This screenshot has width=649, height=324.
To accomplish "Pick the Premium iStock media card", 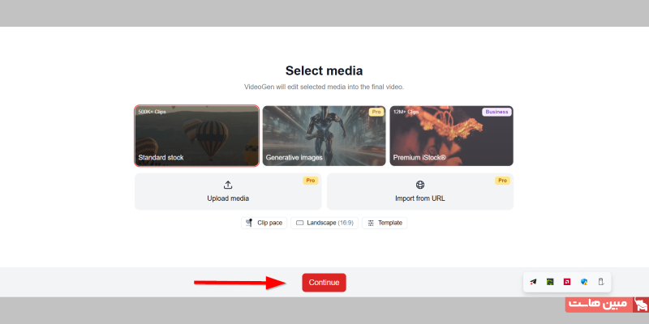I will click(x=452, y=136).
